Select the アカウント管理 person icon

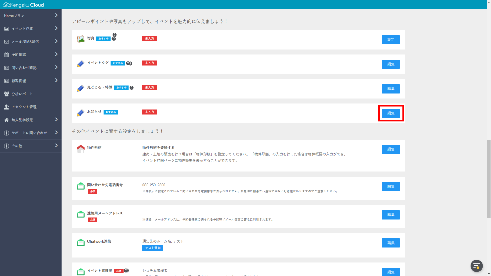click(6, 107)
